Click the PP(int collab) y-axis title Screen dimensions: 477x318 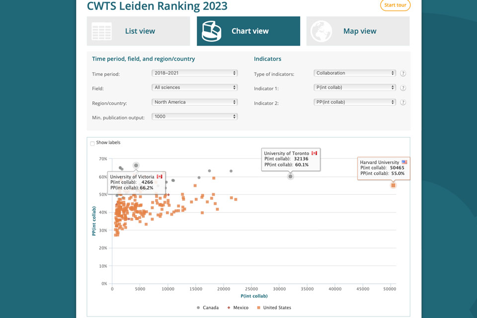(x=94, y=221)
